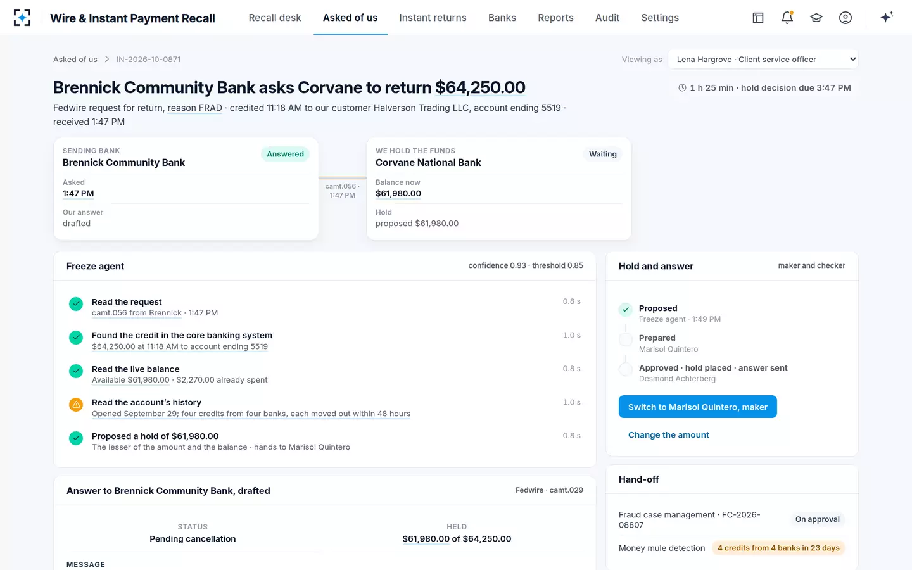Open the Viewing as role dropdown
Screen dimensions: 912x570
point(763,59)
